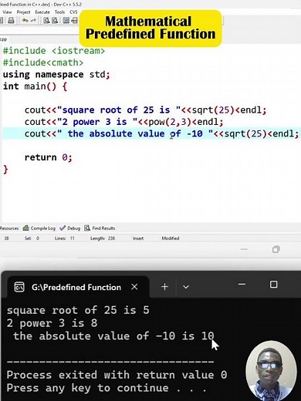Image resolution: width=301 pixels, height=401 pixels.
Task: Switch to the Find Results tab
Action: [100, 228]
